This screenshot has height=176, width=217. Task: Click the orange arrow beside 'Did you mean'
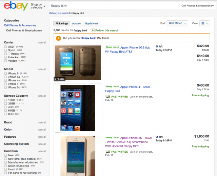click(58, 38)
